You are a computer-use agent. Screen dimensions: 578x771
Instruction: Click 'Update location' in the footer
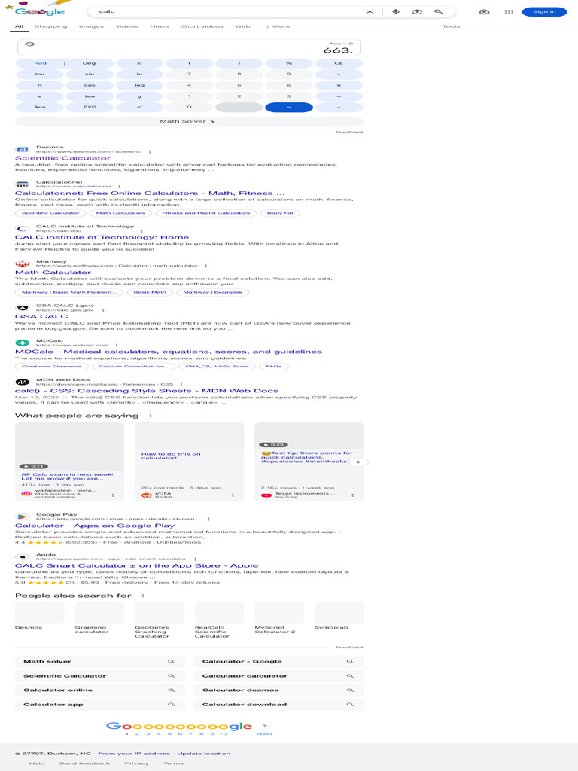203,754
